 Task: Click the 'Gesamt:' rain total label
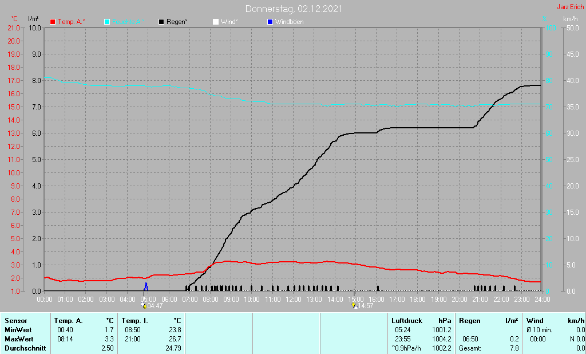click(470, 348)
